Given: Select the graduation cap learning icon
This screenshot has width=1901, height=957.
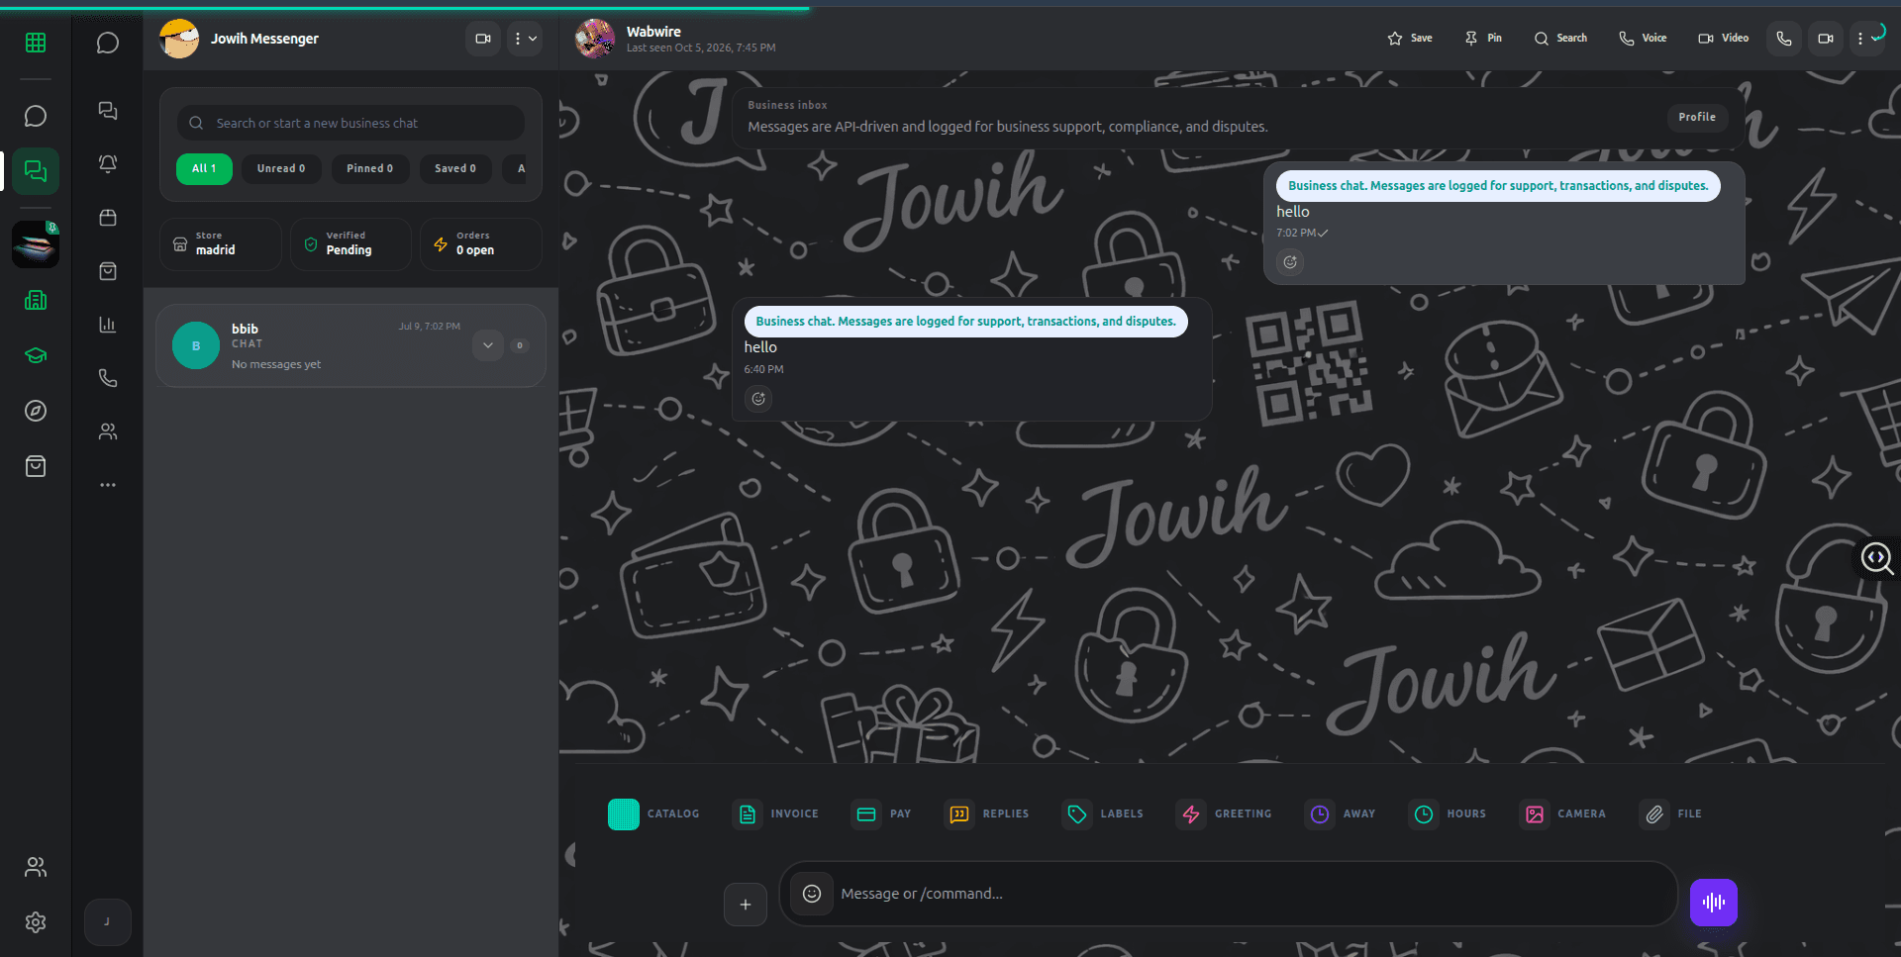Looking at the screenshot, I should (36, 355).
